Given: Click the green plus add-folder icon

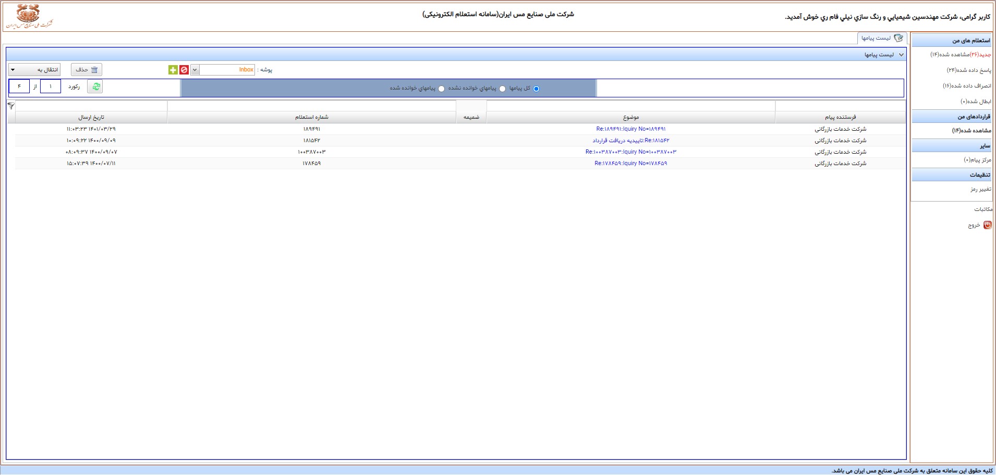Looking at the screenshot, I should (173, 70).
